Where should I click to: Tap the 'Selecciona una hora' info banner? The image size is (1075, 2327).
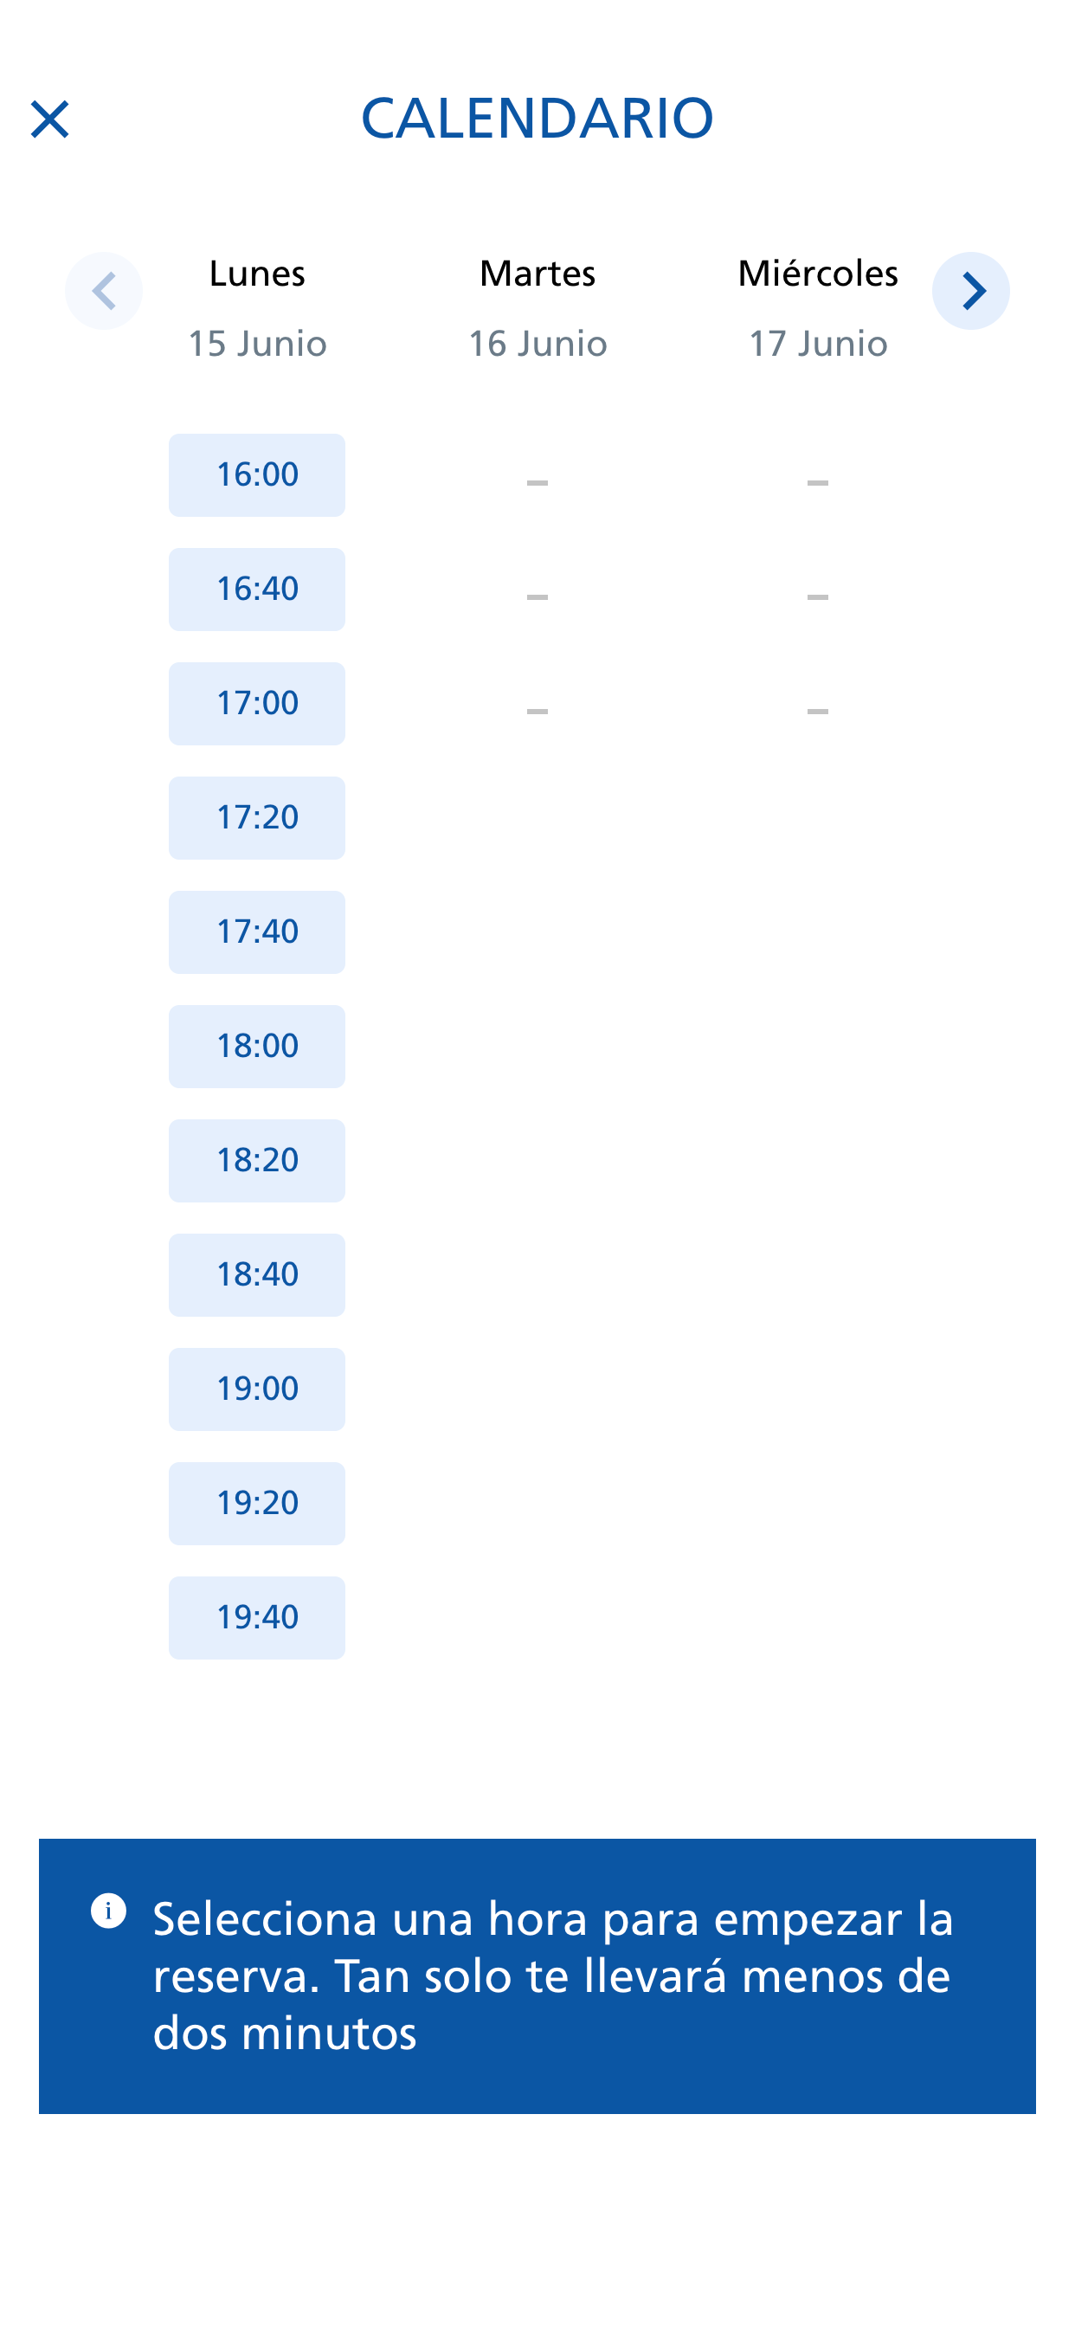pyautogui.click(x=537, y=1976)
